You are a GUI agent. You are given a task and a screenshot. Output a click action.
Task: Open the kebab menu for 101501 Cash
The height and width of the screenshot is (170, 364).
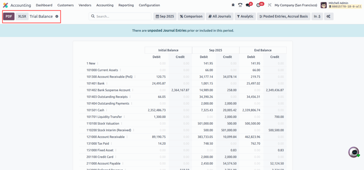click(x=107, y=110)
